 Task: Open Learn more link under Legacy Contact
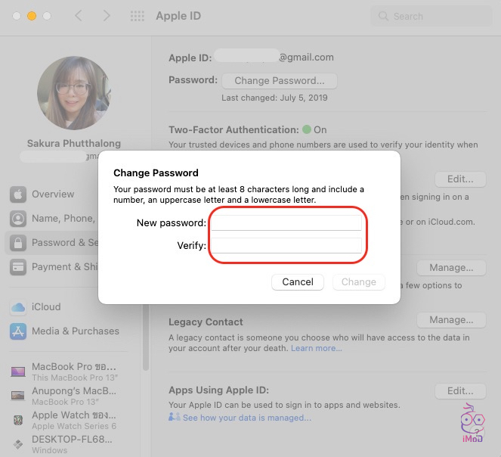coord(316,349)
